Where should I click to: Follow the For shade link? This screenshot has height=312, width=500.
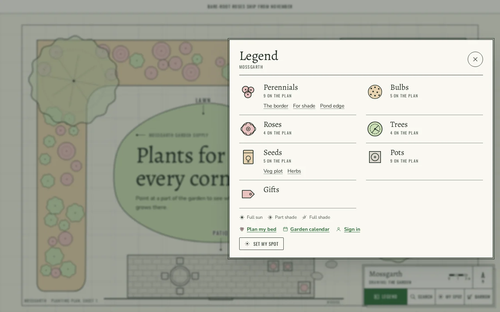[304, 106]
